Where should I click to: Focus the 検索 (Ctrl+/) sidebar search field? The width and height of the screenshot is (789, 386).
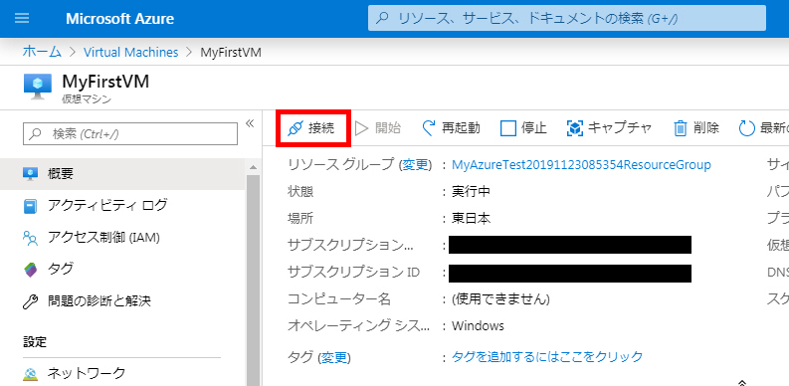tap(130, 134)
